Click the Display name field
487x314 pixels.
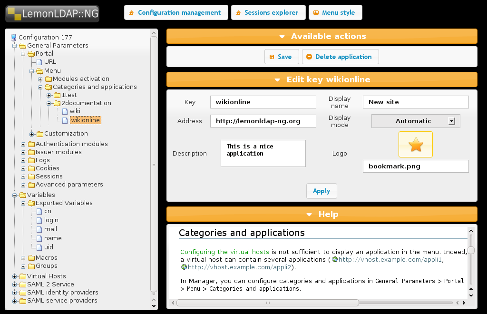416,102
